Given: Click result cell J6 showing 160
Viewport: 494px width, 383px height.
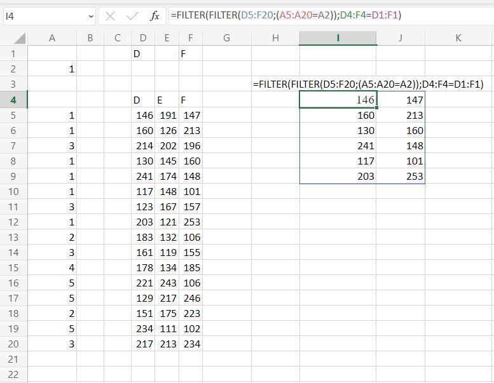Looking at the screenshot, I should [x=401, y=130].
